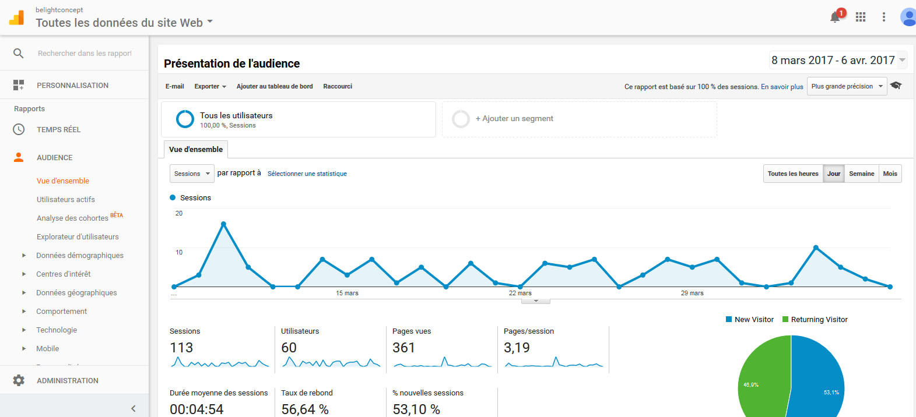Select Vue d'ensemble in the sidebar
This screenshot has height=417, width=916.
coord(63,181)
